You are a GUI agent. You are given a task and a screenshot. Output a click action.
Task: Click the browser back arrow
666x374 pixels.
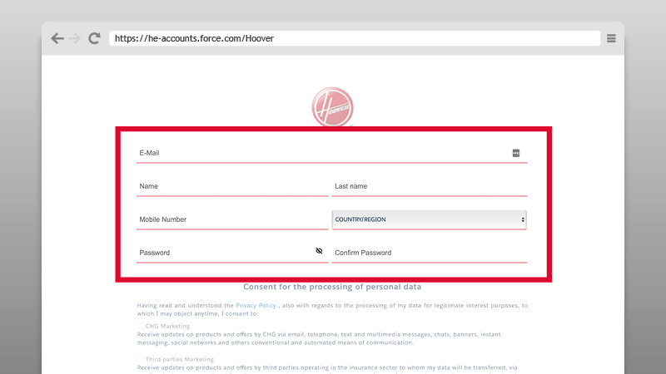[x=57, y=38]
